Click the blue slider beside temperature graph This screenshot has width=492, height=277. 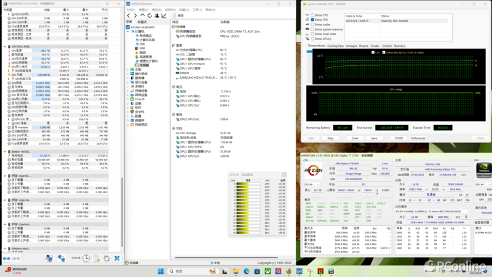tap(309, 52)
